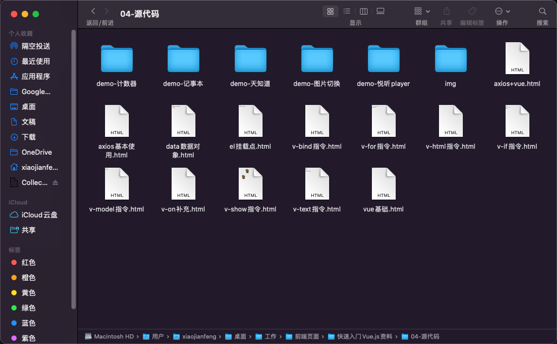
Task: Open the group-by dropdown
Action: pos(422,11)
